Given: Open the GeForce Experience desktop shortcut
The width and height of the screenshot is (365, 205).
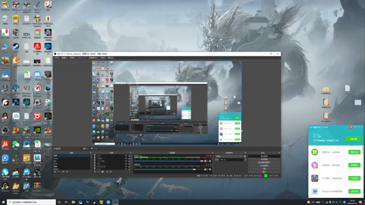Looking at the screenshot, I should click(37, 132).
